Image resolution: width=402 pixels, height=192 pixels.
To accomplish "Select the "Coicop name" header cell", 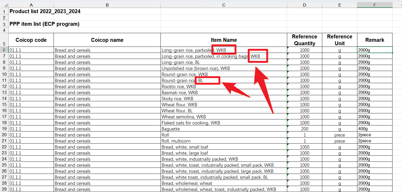I will coord(107,40).
